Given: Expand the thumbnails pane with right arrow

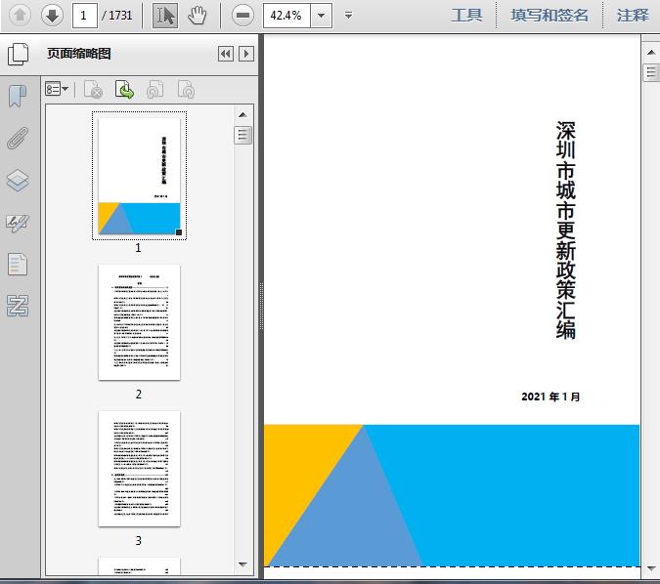Looking at the screenshot, I should click(246, 54).
